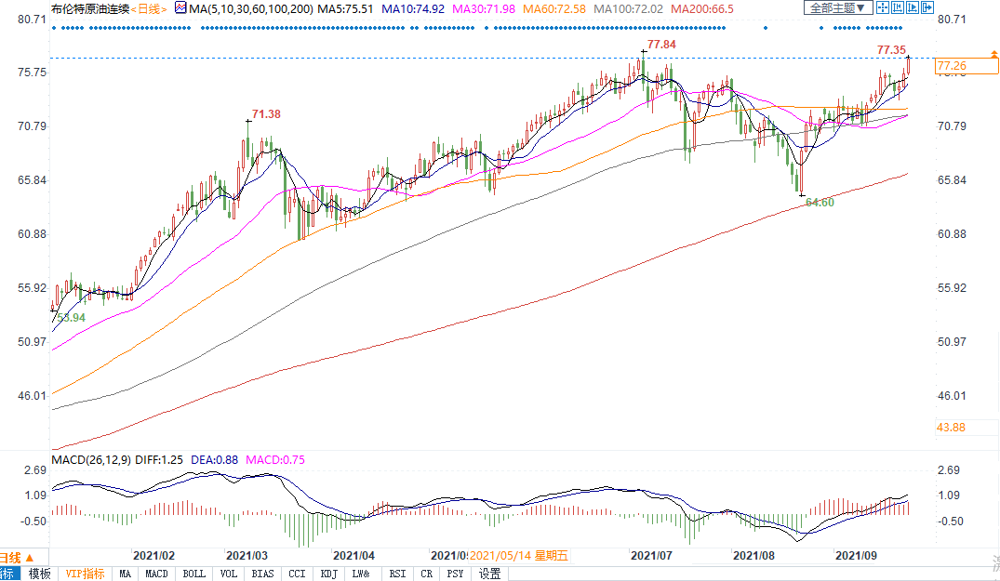The image size is (1000, 581).
Task: Click the 77.84 high price marker
Action: (660, 43)
